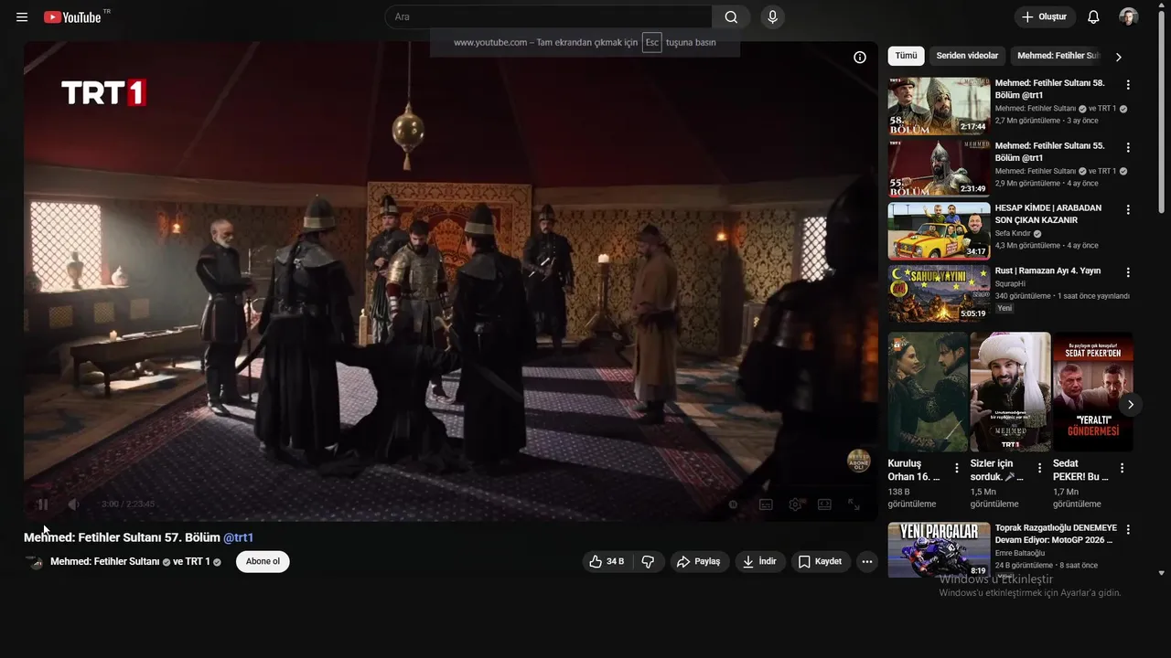Click the search magnifier button
This screenshot has width=1171, height=658.
point(731,17)
